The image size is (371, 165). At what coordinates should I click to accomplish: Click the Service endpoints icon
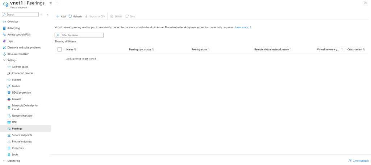click(9, 135)
